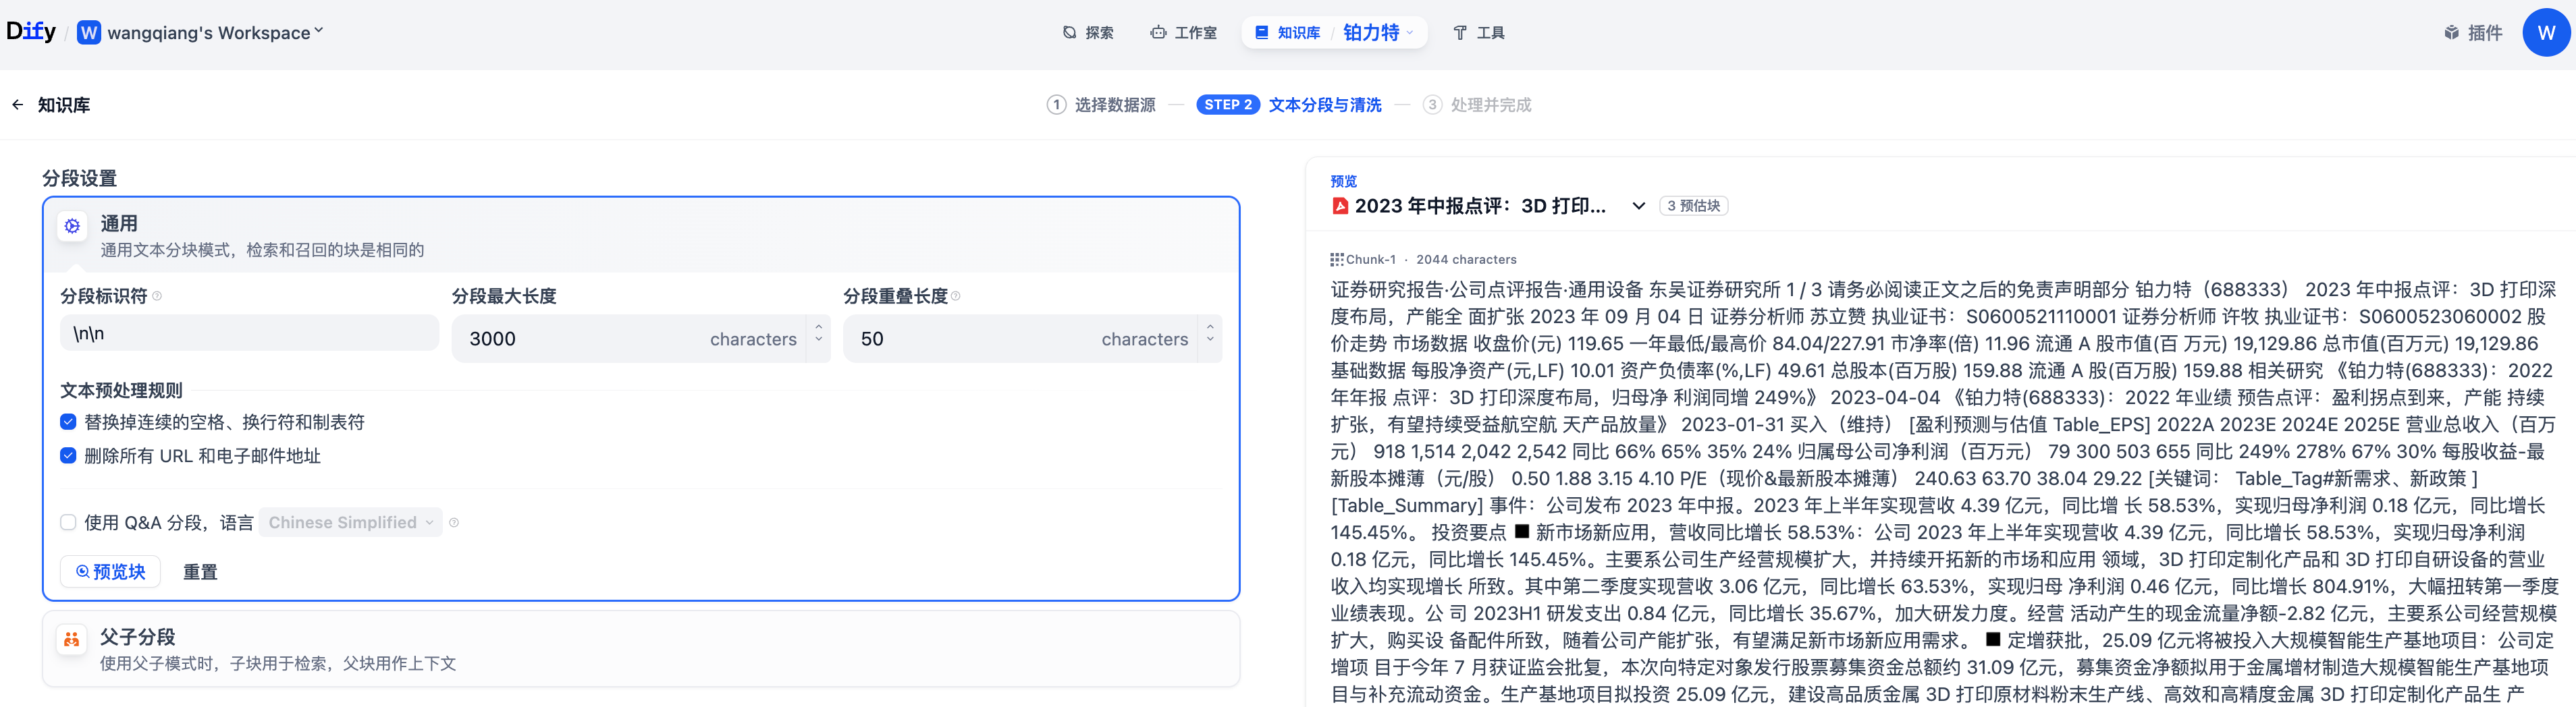Increase 分段重叠长度 with up arrow
The image size is (2576, 707).
(x=1210, y=328)
